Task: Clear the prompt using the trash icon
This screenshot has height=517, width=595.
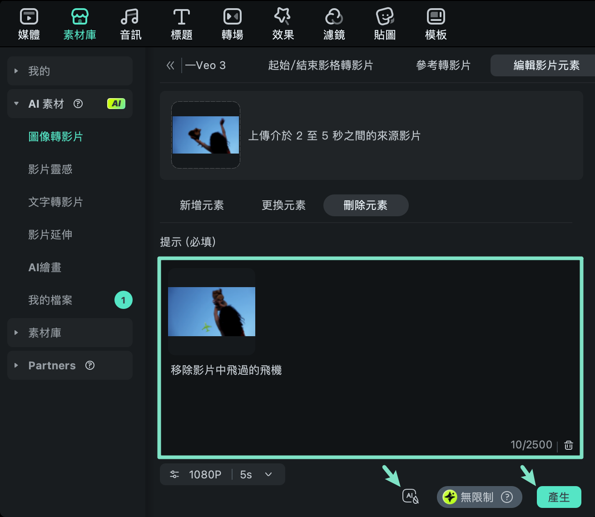Action: pos(568,445)
